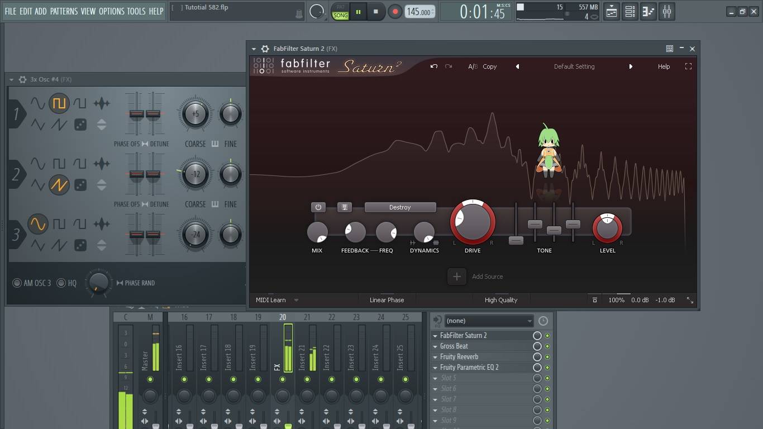The image size is (763, 429).
Task: Click the undo arrow in Saturn 2
Action: 433,66
